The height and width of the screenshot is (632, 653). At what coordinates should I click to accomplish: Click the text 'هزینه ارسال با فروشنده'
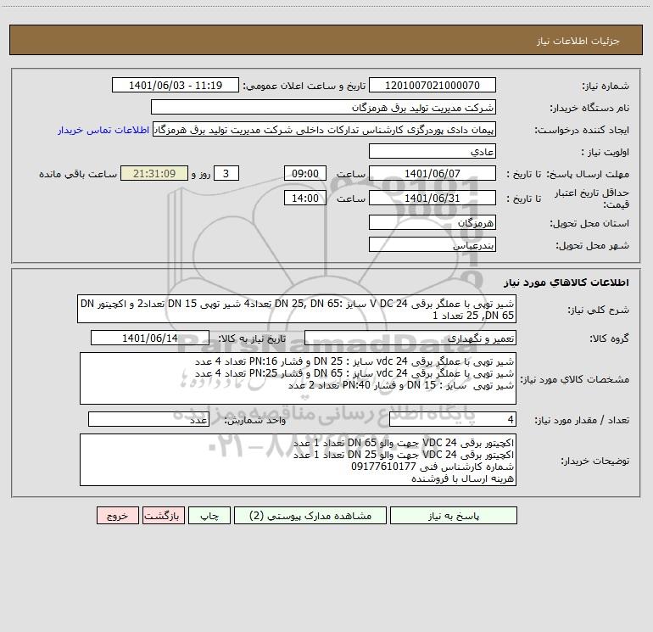(x=462, y=478)
